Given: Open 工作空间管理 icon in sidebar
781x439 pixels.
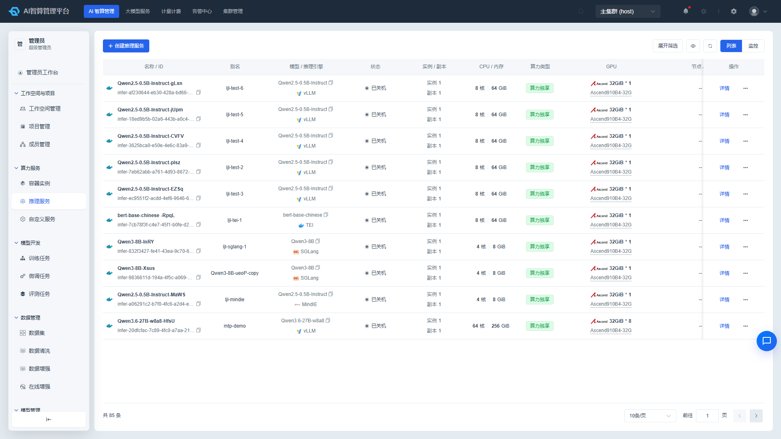Looking at the screenshot, I should 23,109.
